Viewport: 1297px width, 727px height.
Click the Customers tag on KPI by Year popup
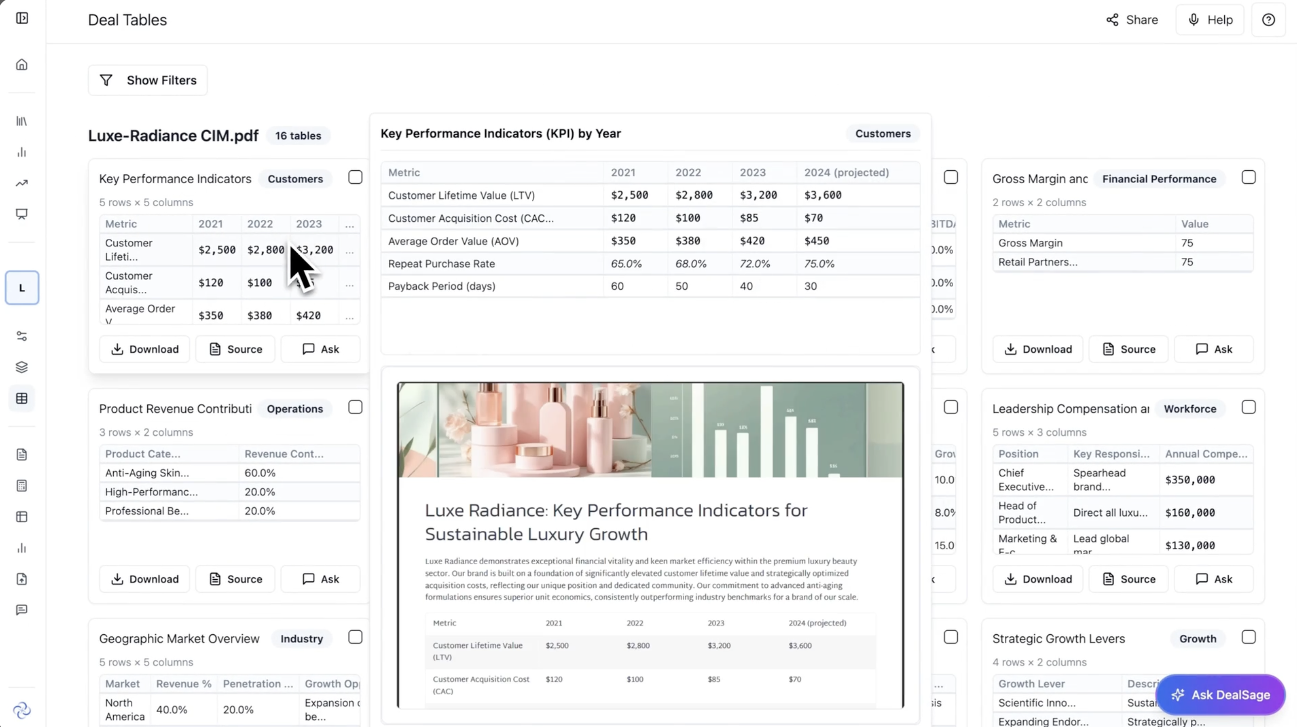pos(883,133)
